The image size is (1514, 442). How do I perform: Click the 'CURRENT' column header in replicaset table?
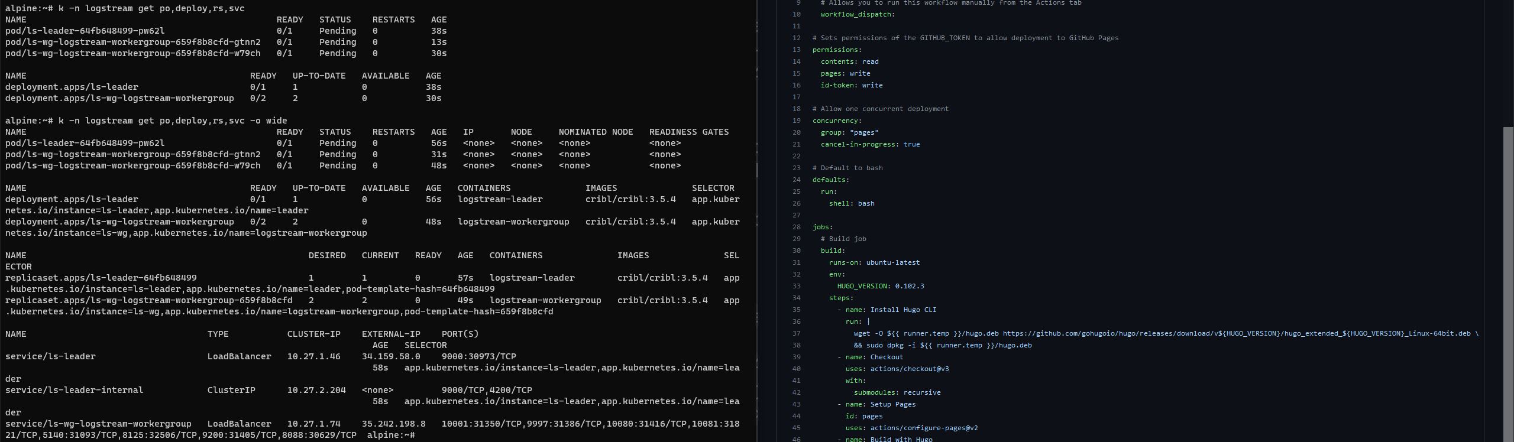point(380,255)
